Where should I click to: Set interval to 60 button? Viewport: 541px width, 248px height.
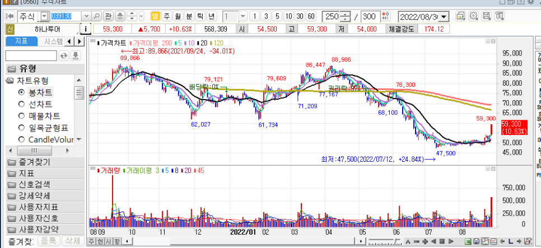(311, 16)
